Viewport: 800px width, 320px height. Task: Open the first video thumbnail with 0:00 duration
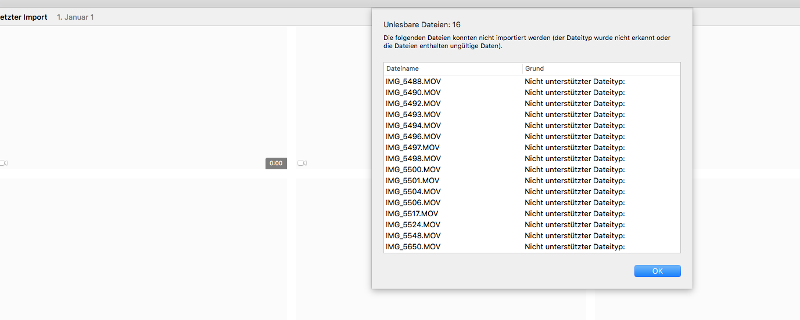(143, 97)
